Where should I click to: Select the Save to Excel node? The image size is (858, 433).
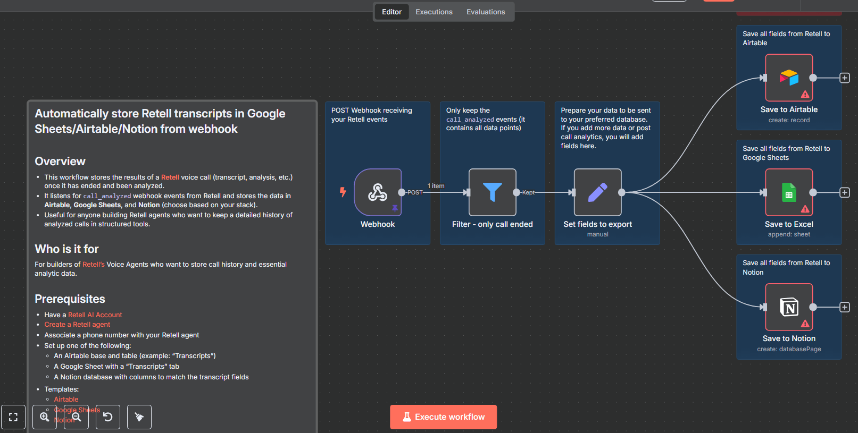(789, 192)
